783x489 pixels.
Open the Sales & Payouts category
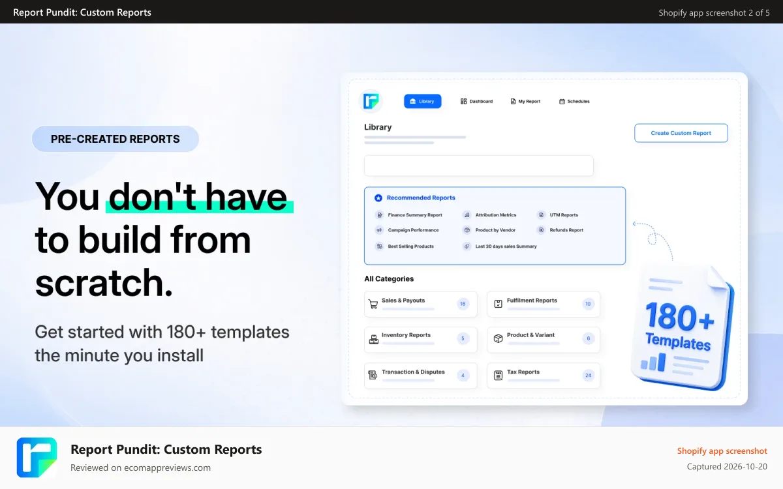(420, 304)
